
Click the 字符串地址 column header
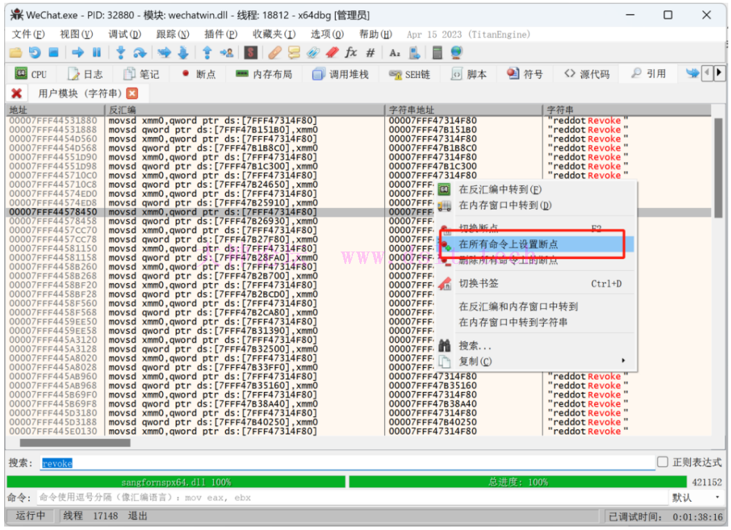(x=464, y=110)
